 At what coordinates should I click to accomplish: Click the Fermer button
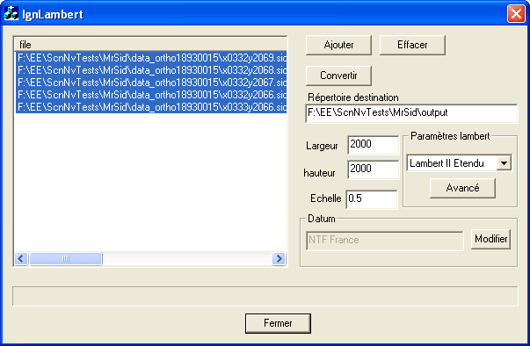click(278, 323)
